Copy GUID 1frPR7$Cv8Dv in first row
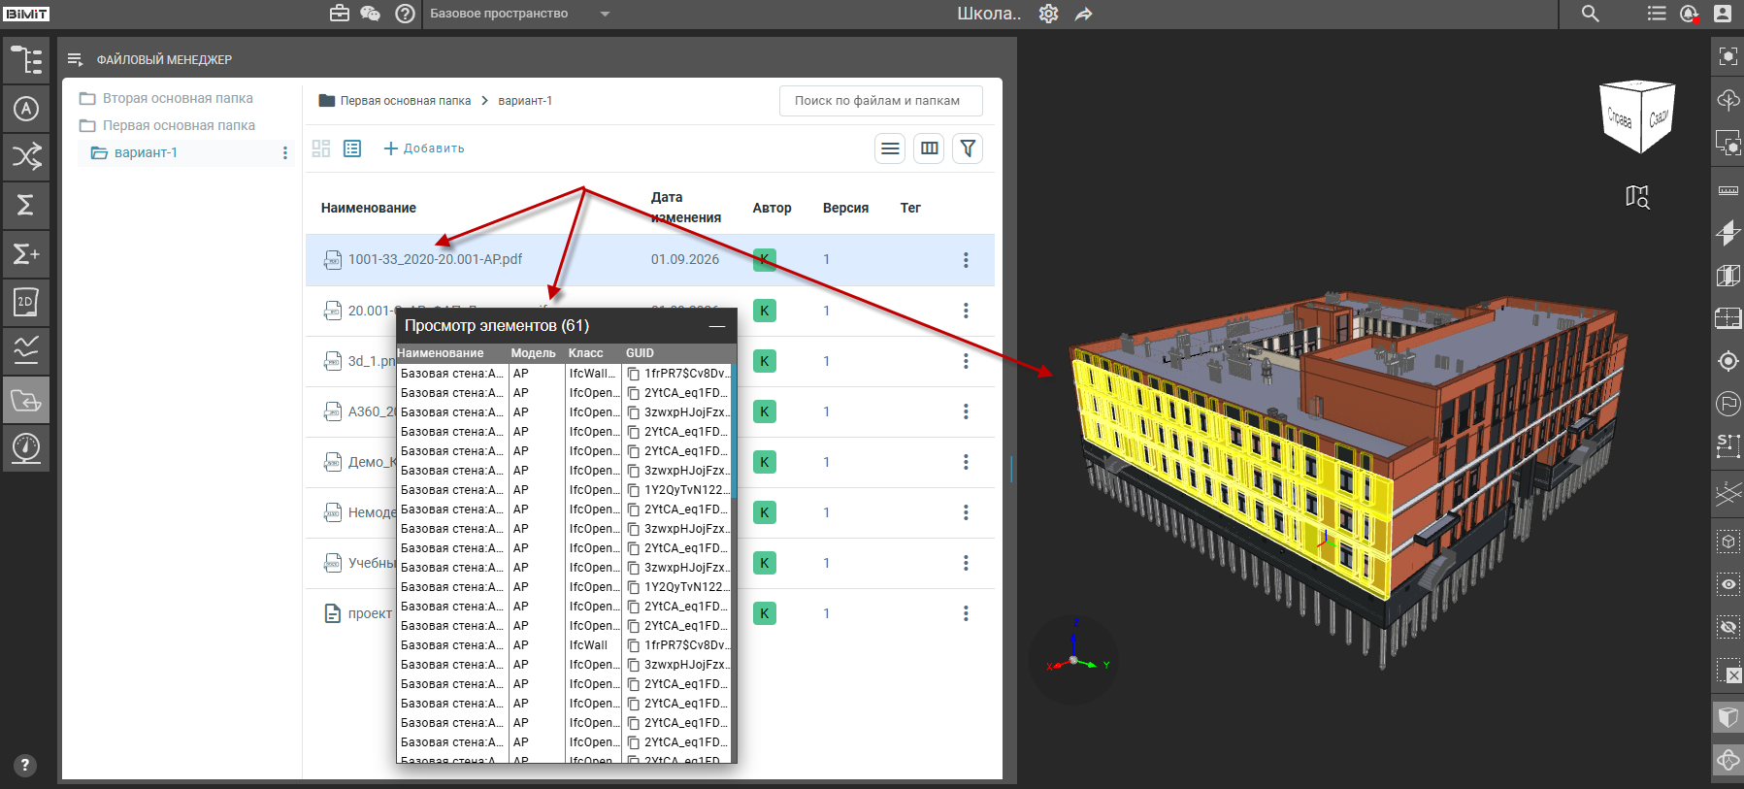Image resolution: width=1744 pixels, height=789 pixels. (633, 374)
